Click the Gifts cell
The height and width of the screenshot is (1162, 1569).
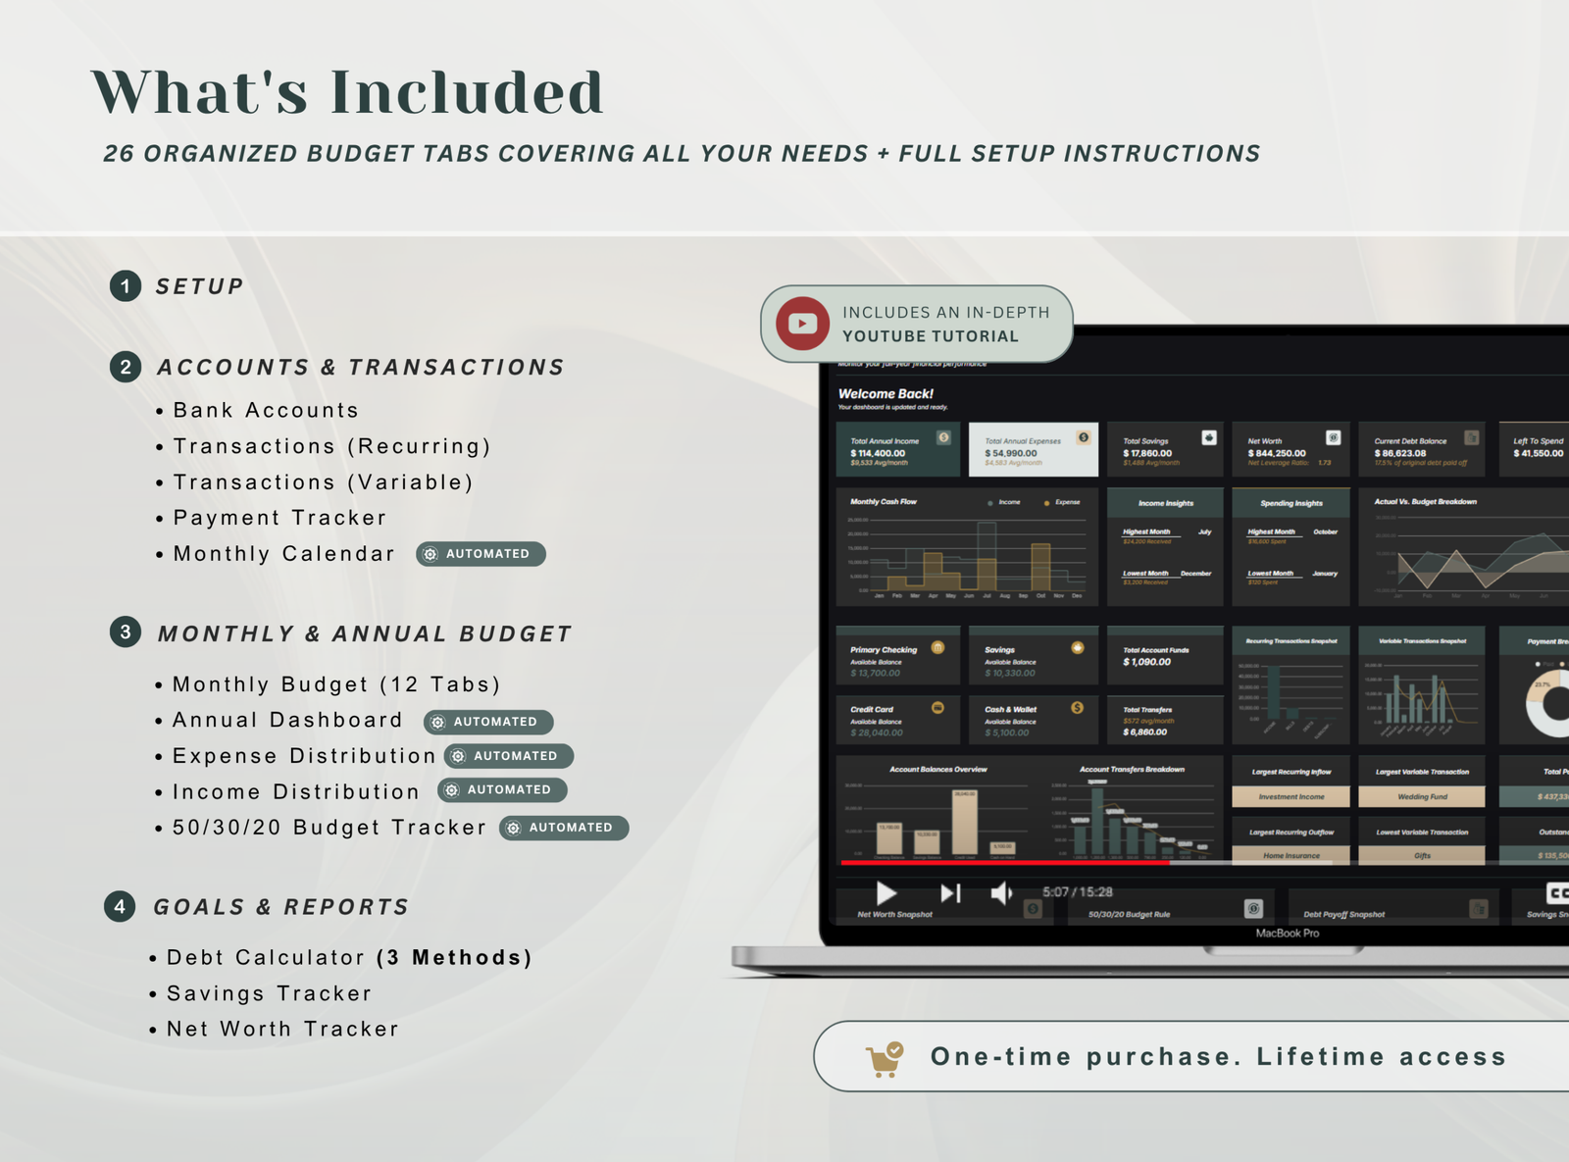click(1422, 855)
